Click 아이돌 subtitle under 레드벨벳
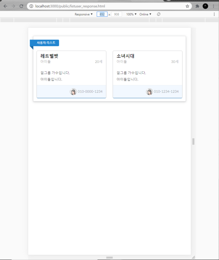 point(45,62)
